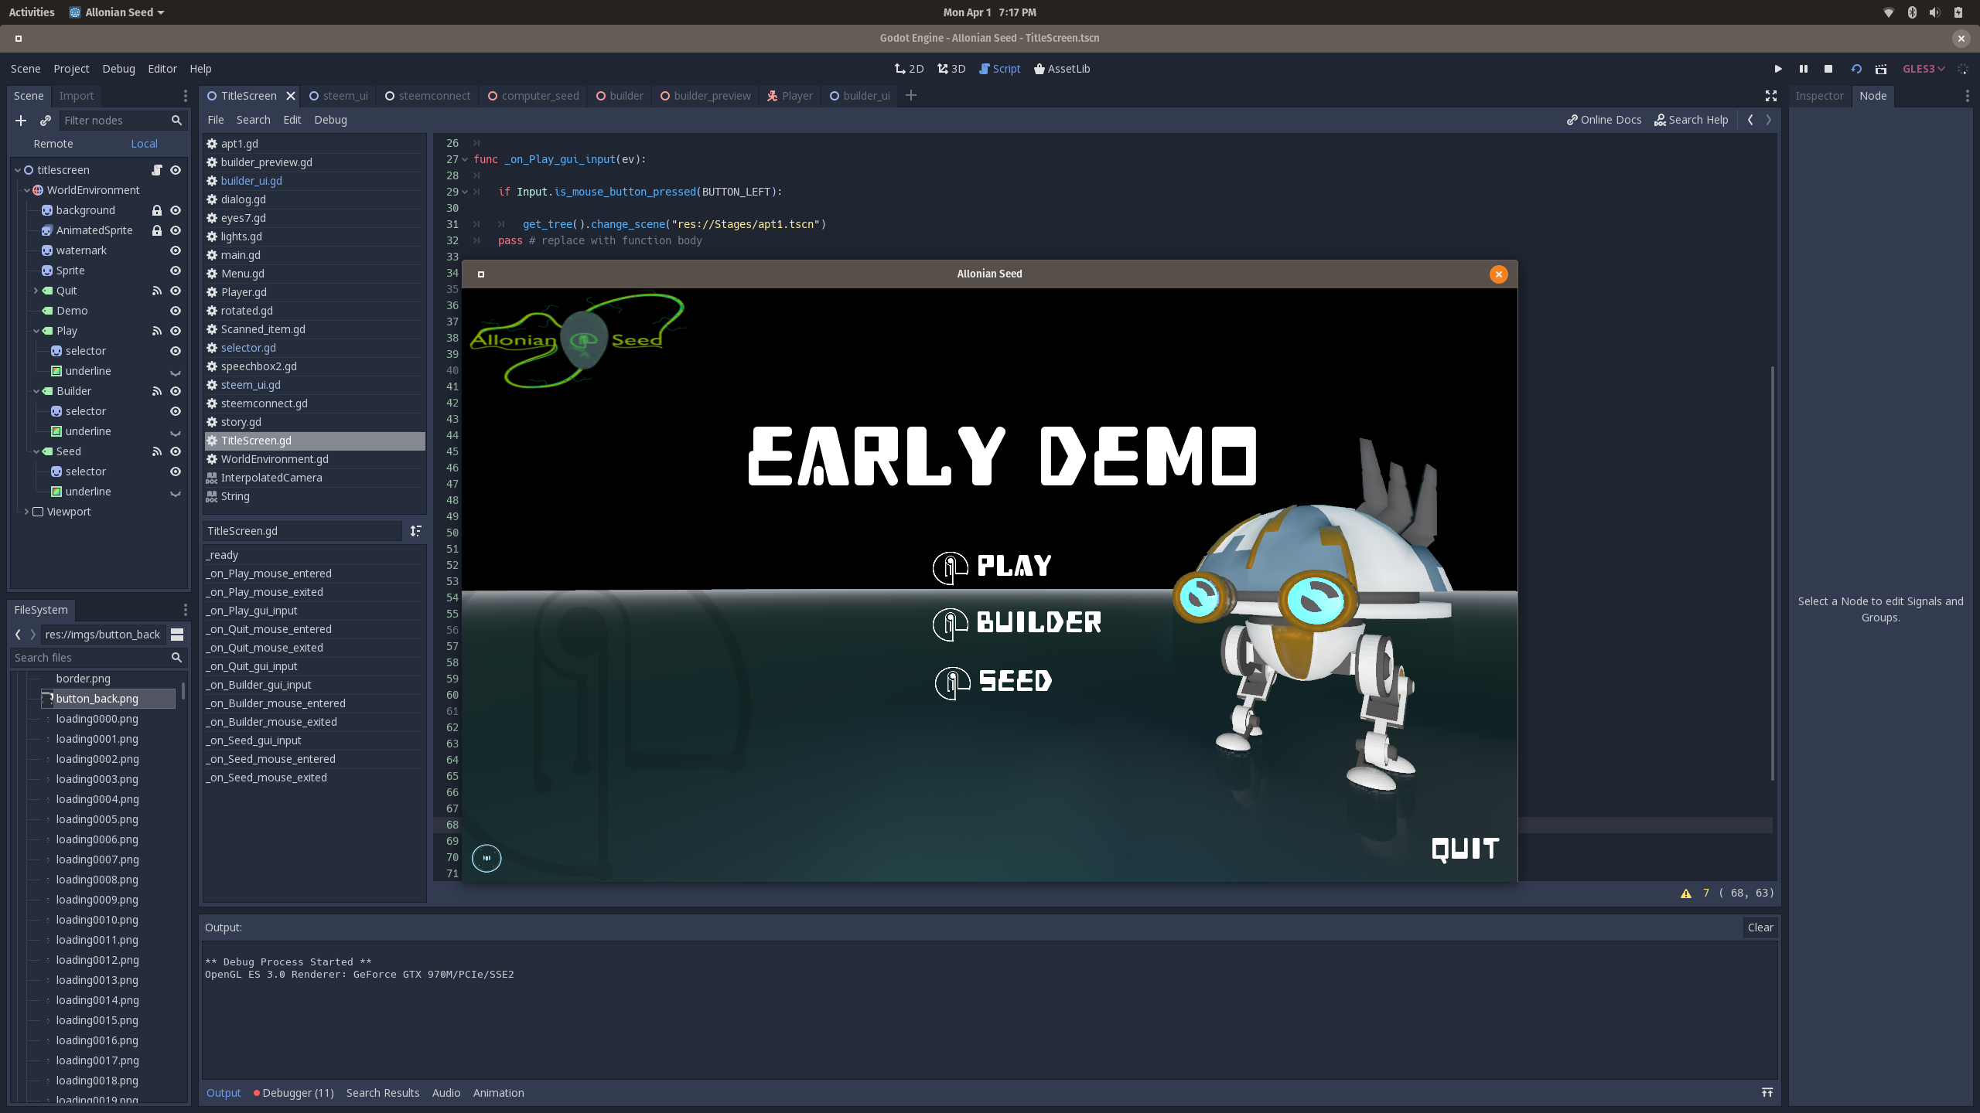
Task: Click the instance scene chain icon
Action: [x=46, y=121]
